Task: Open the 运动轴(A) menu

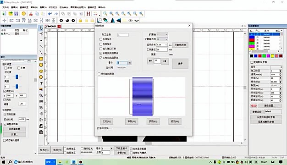Action: point(64,7)
